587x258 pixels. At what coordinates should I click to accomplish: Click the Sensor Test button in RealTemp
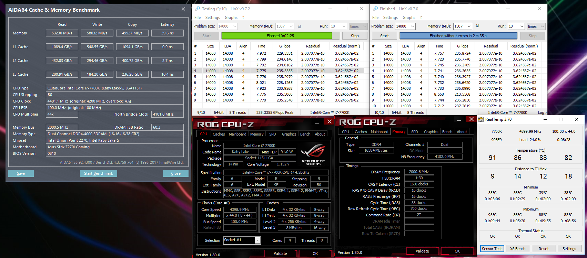492,249
